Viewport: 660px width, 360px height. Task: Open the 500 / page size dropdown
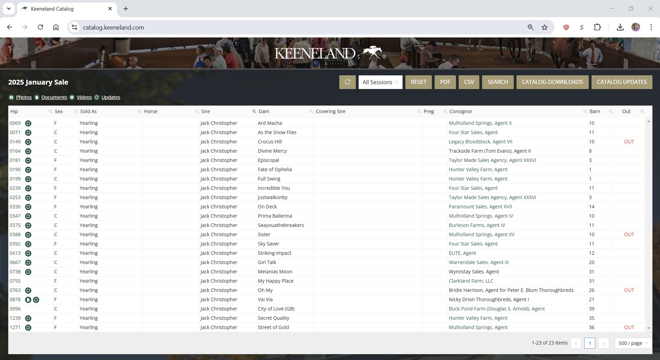[x=633, y=343]
